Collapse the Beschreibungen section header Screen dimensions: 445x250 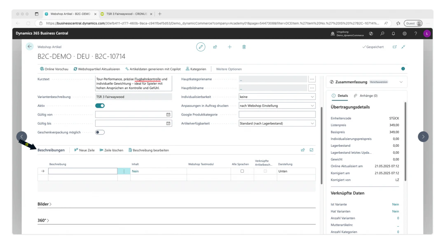[x=51, y=150]
